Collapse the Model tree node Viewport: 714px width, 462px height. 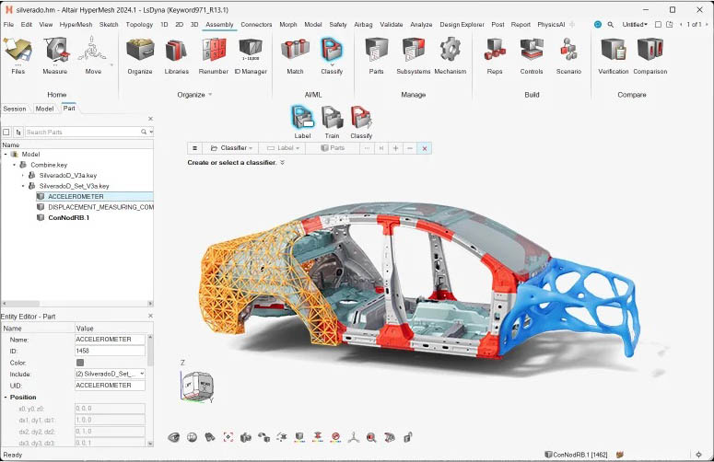[x=6, y=154]
